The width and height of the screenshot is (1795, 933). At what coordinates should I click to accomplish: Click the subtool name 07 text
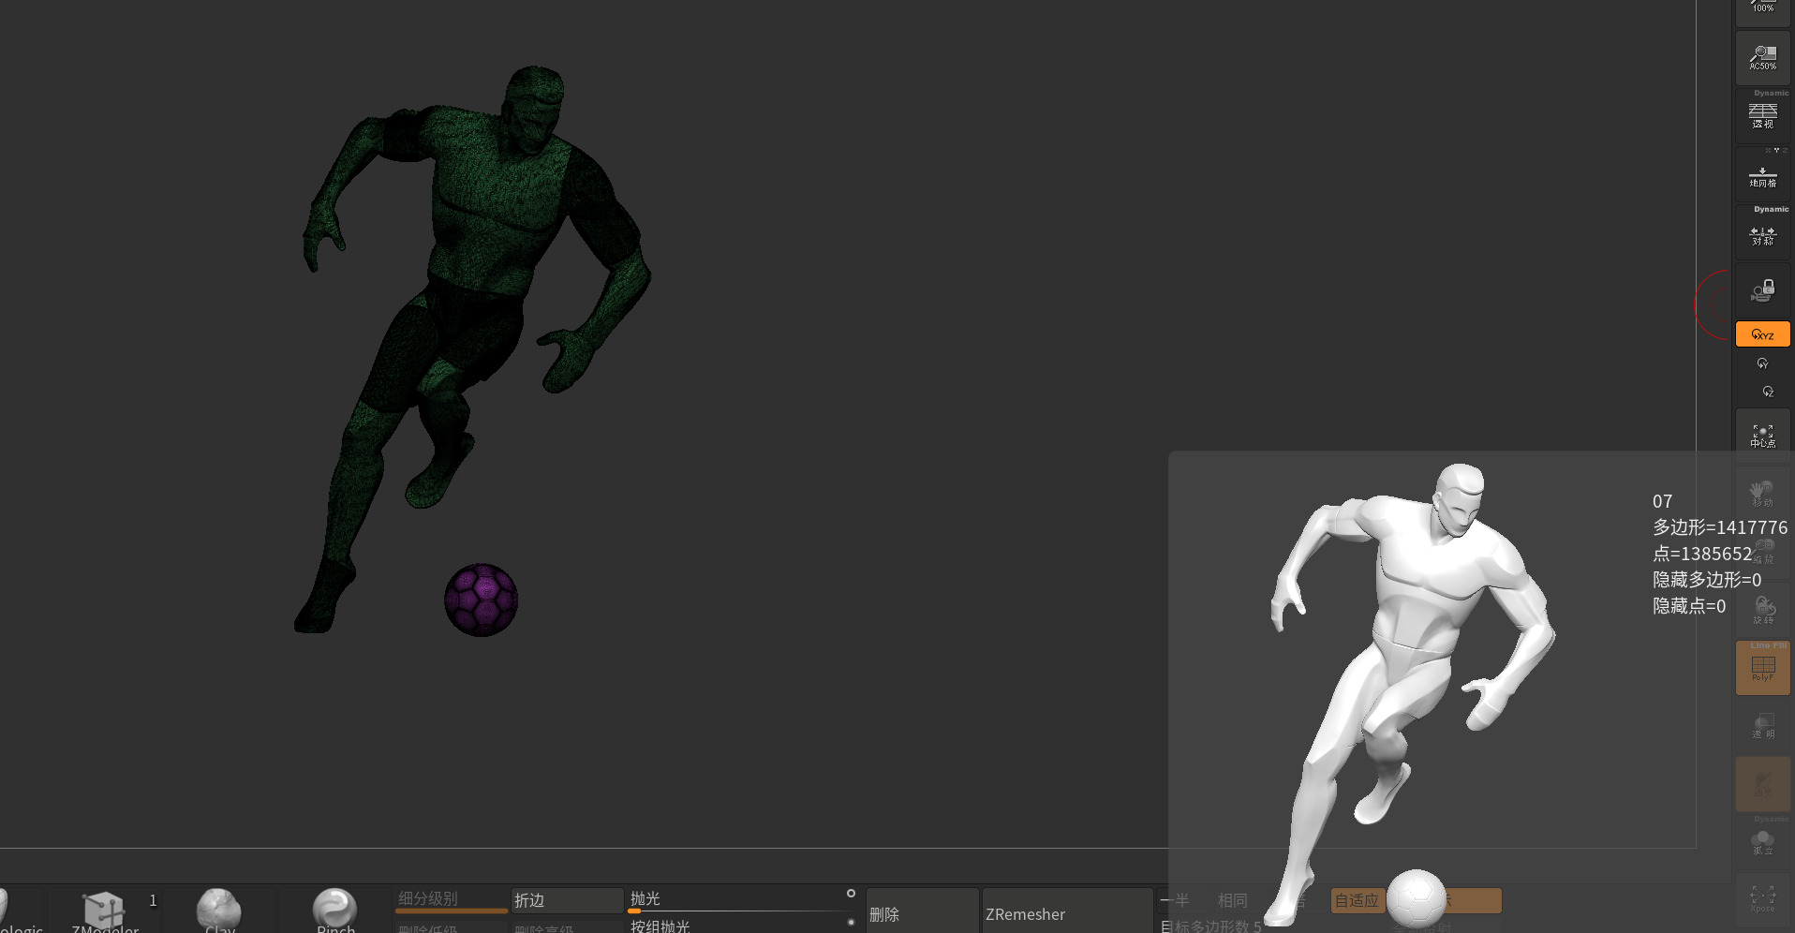[x=1663, y=501]
